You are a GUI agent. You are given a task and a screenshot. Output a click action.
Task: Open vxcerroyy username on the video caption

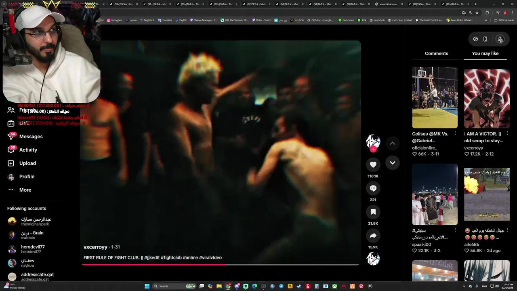tap(95, 247)
